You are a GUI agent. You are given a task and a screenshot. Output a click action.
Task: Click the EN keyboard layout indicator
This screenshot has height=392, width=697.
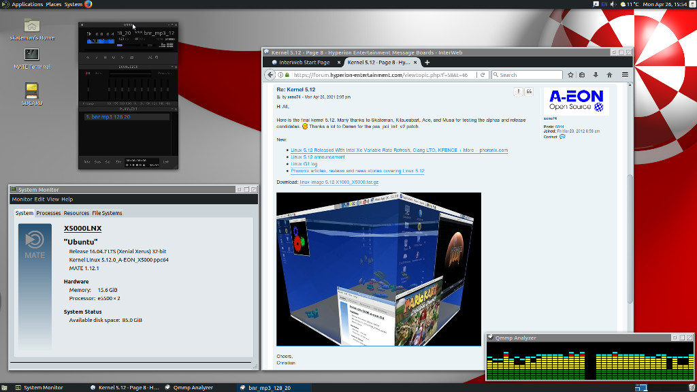click(604, 4)
